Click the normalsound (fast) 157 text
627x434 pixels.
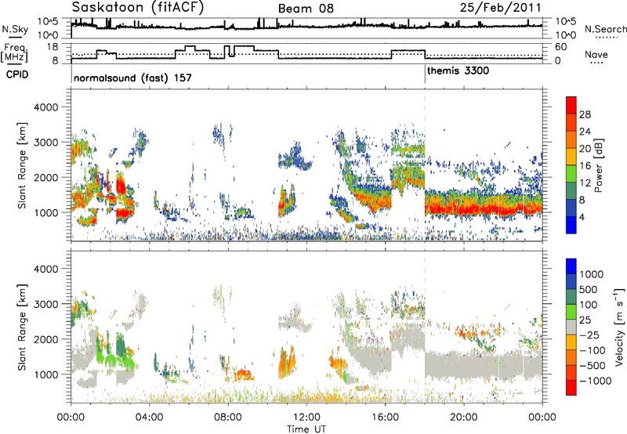[132, 78]
